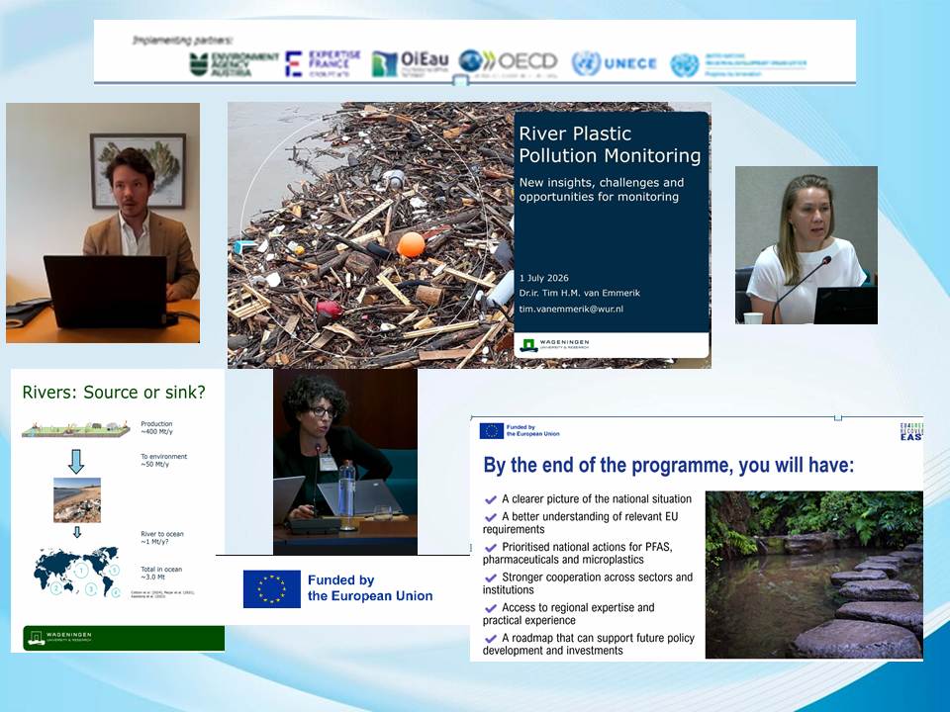Click the polluted beach photo on the Rivers slide
Image resolution: width=950 pixels, height=712 pixels.
click(77, 500)
